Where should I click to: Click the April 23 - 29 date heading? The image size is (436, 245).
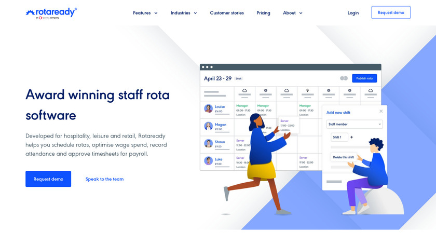(x=217, y=78)
